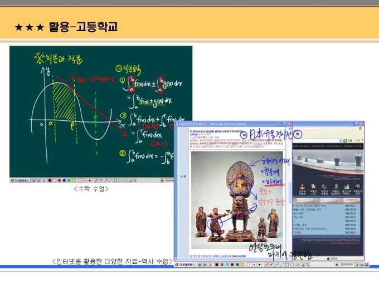Click the fourth museum menu icon
This screenshot has width=379, height=284.
(x=336, y=187)
